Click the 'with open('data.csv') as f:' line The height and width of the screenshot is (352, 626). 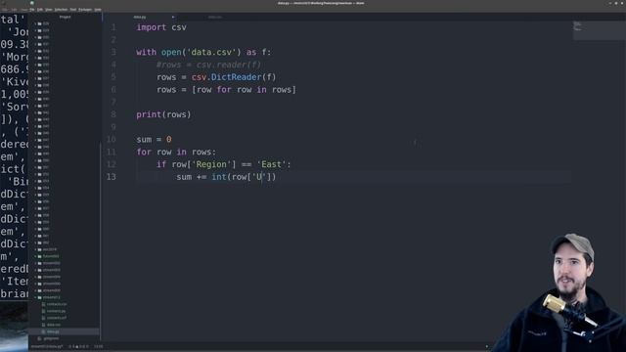click(203, 52)
